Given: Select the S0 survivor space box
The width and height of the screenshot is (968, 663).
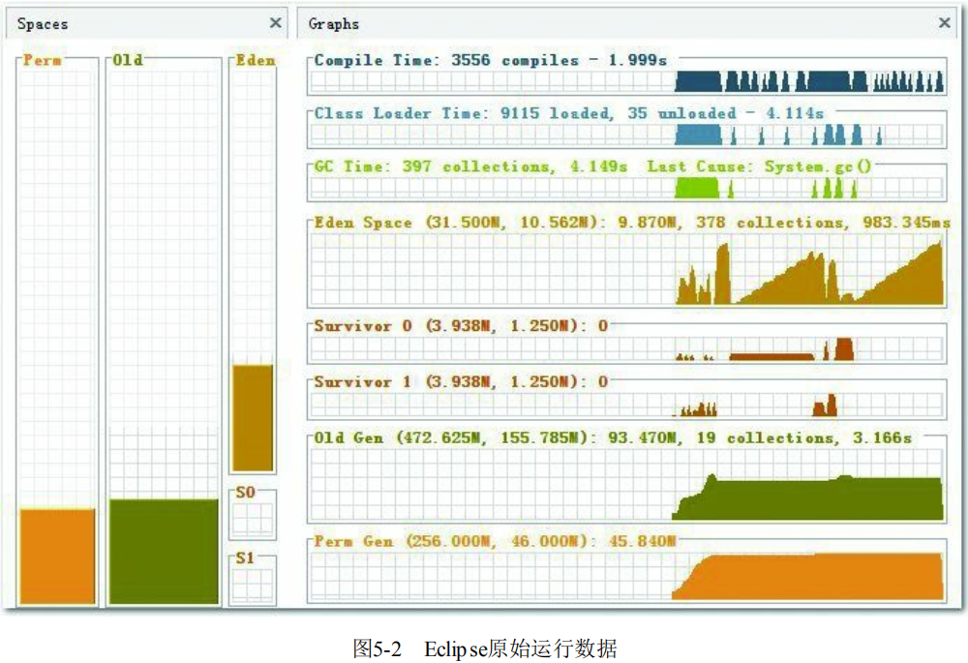Looking at the screenshot, I should 252,513.
